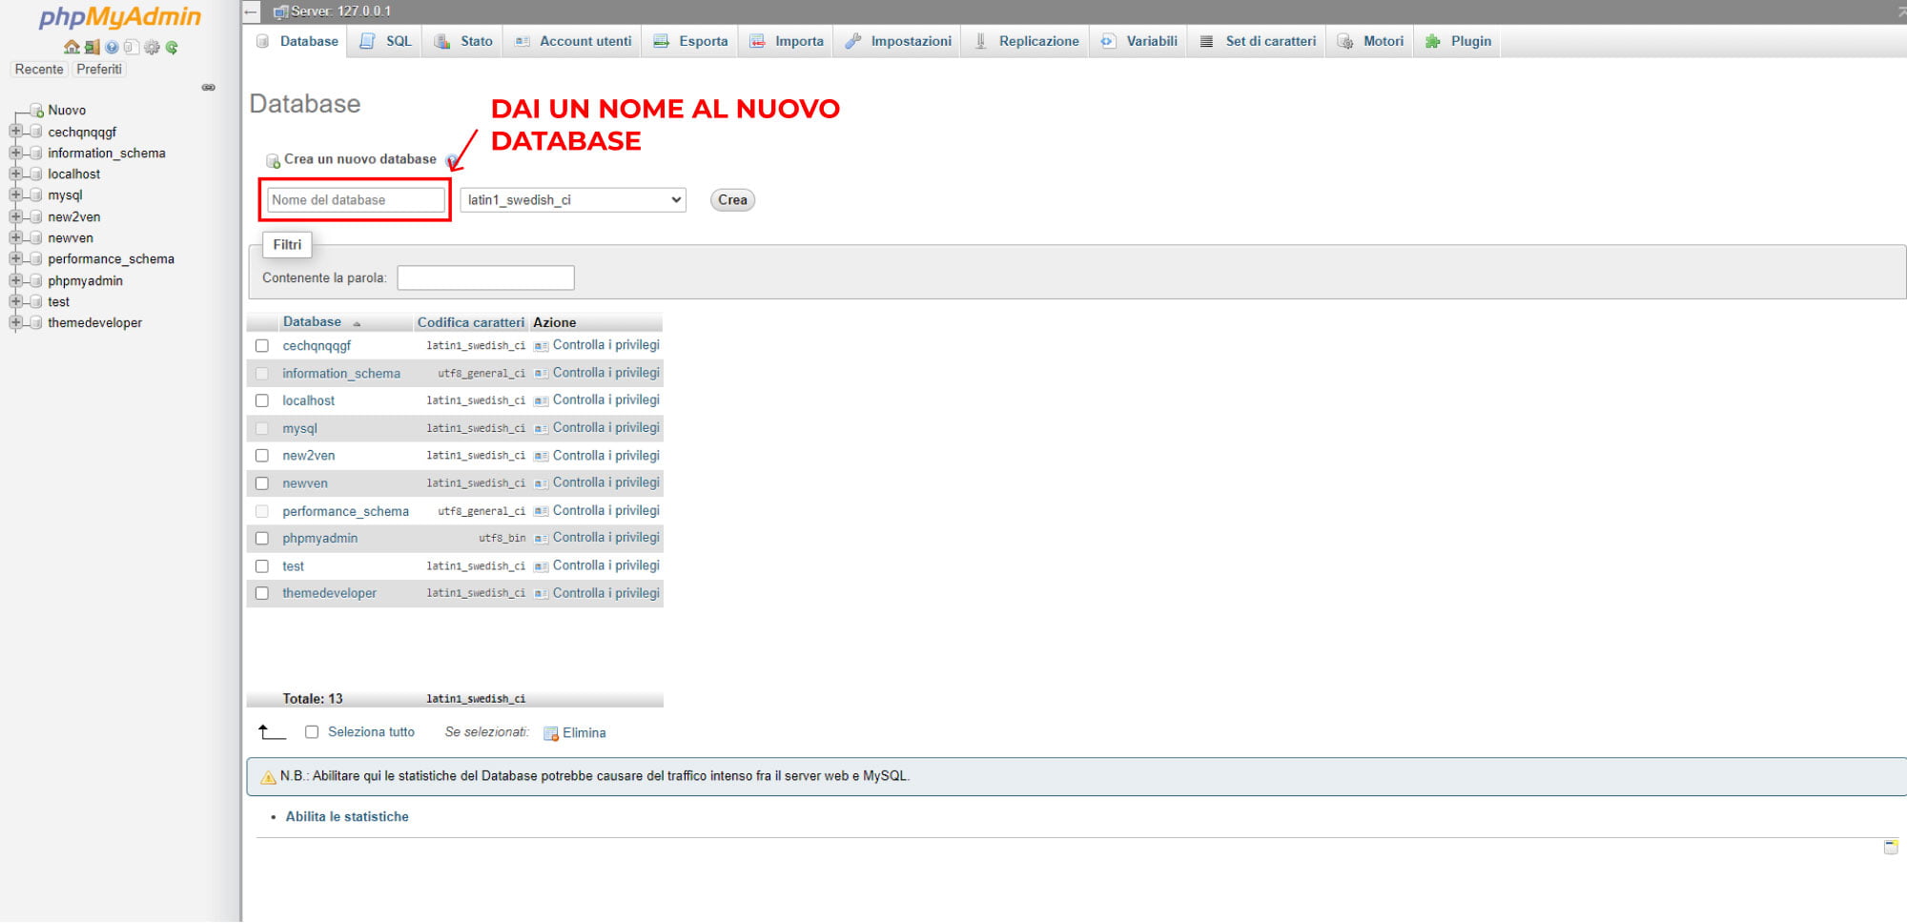
Task: Expand the themedeveloper tree node
Action: point(15,323)
